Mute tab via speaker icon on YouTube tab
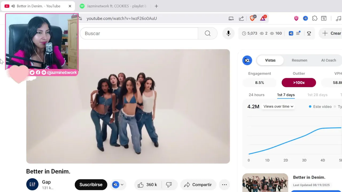Viewport: 342px width, 192px height. point(13,6)
